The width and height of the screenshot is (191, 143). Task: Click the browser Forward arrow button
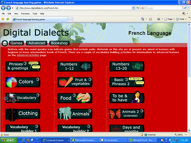tap(8, 8)
